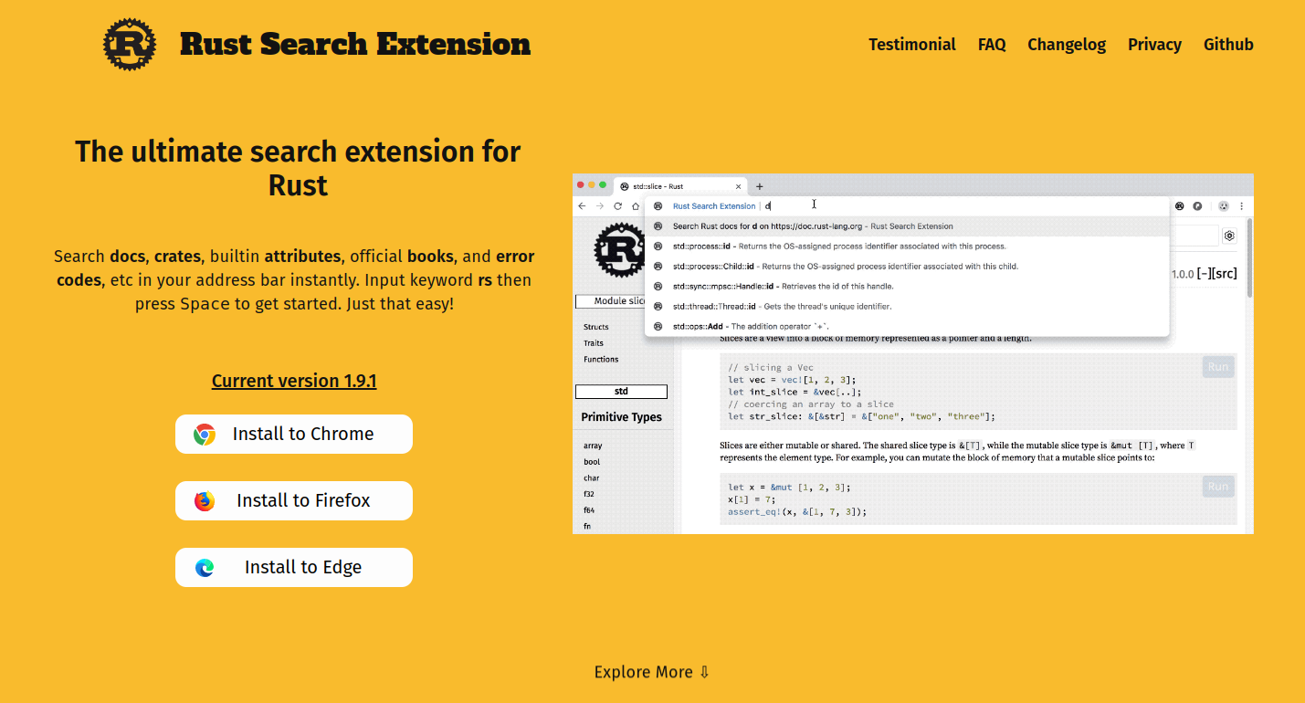This screenshot has height=703, width=1305.
Task: Select the std::thread::Thread::id suggestion row
Action: 907,307
